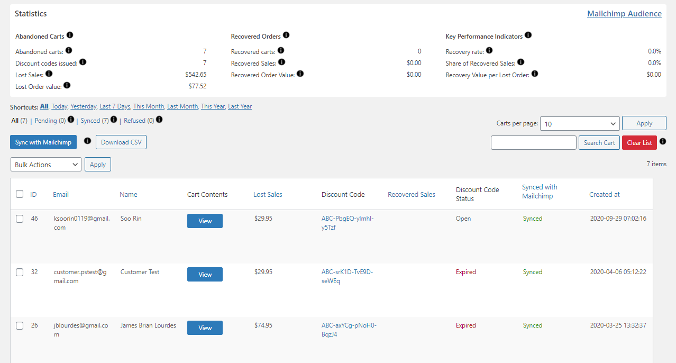Sort table by Lost Sales column
This screenshot has height=363, width=676.
[x=268, y=194]
